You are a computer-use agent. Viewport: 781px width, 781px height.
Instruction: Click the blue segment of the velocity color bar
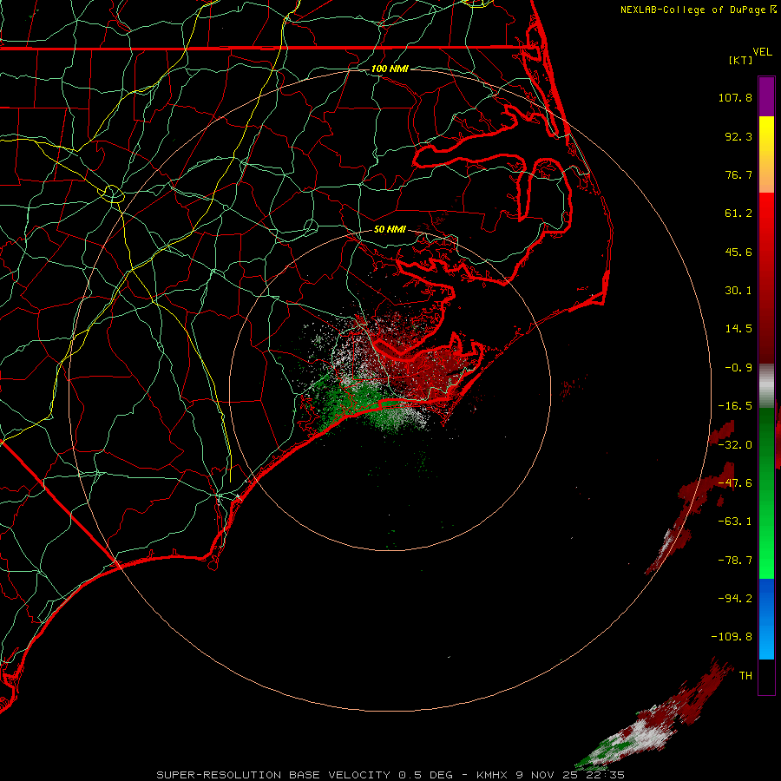pos(766,619)
